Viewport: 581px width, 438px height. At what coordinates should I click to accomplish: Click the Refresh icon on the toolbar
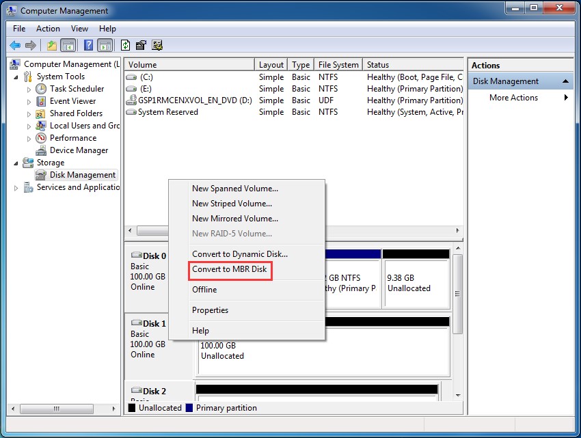tap(125, 45)
